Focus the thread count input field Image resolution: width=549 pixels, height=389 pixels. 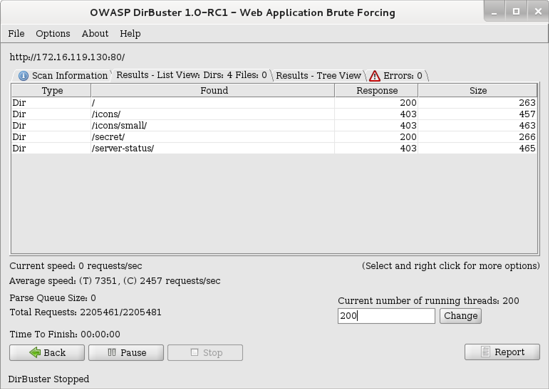(387, 316)
